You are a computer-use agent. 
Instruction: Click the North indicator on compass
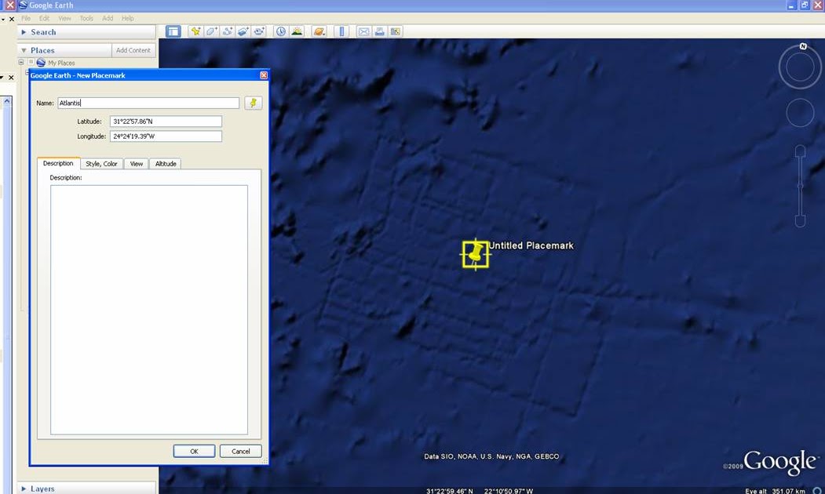point(803,46)
